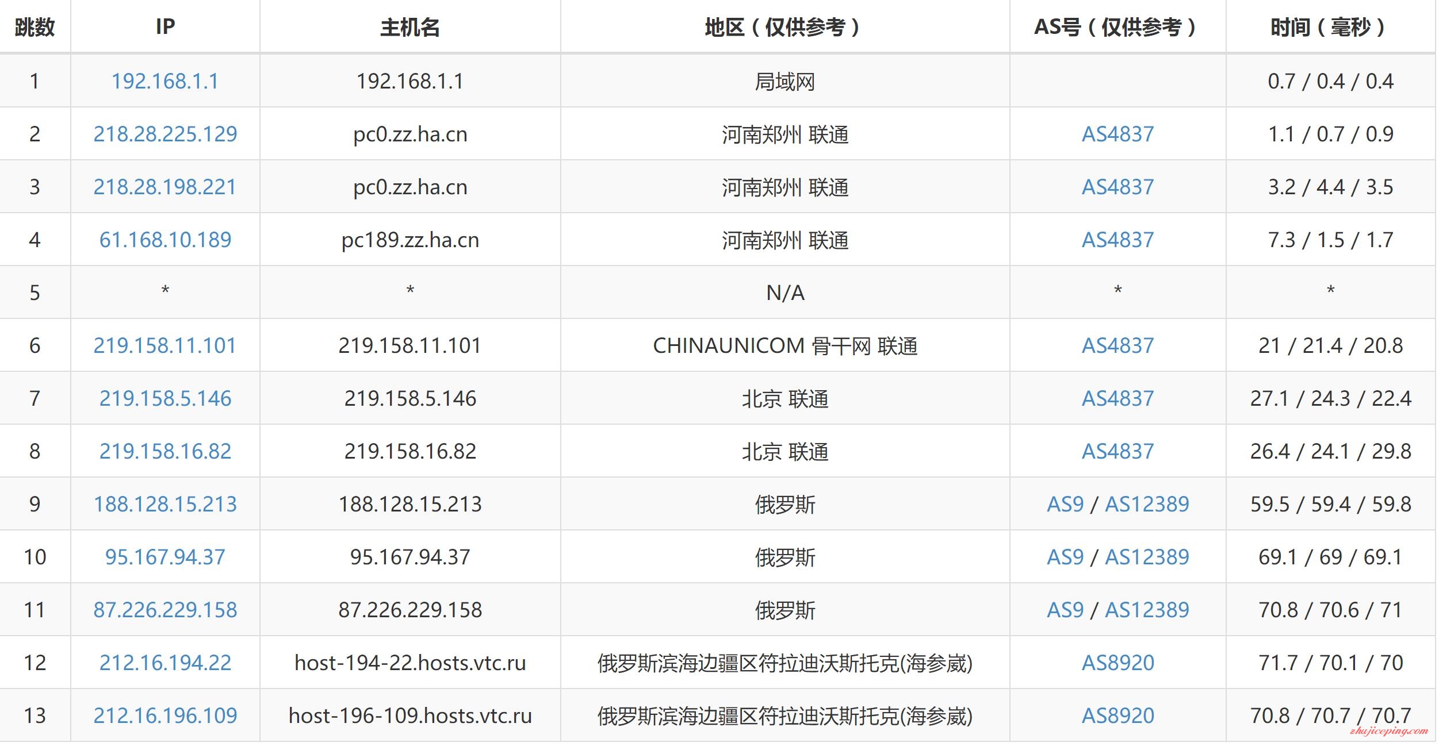Click AS4837 link in hop 6 row

(1117, 345)
